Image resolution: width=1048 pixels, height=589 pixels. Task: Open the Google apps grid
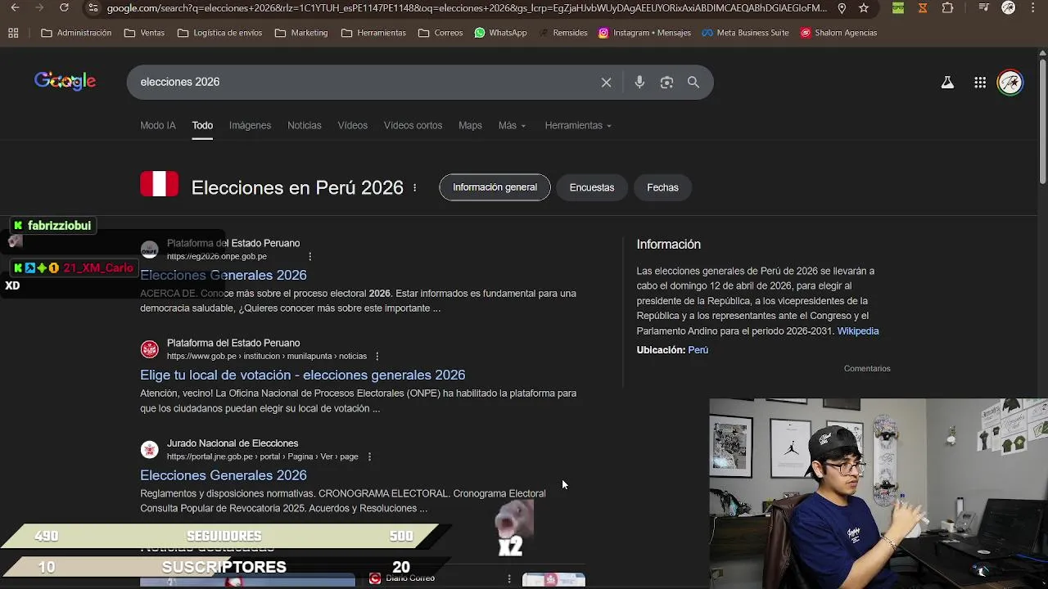click(x=980, y=82)
